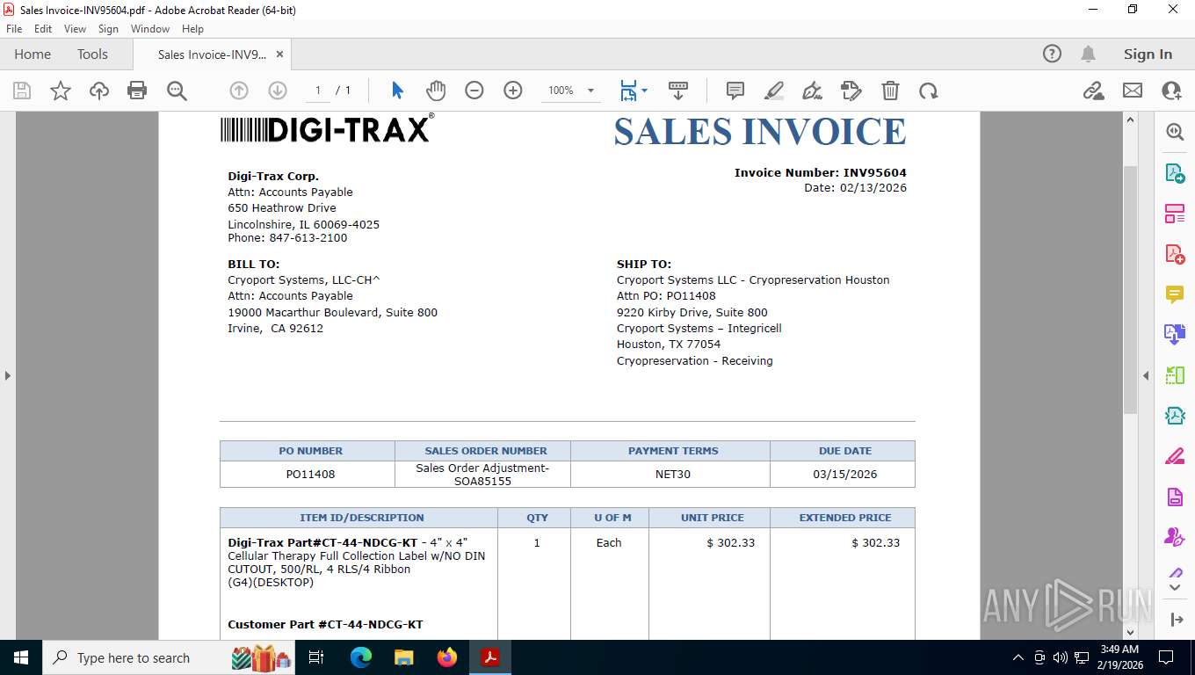Open the Sign menu
The image size is (1195, 675).
tap(108, 29)
